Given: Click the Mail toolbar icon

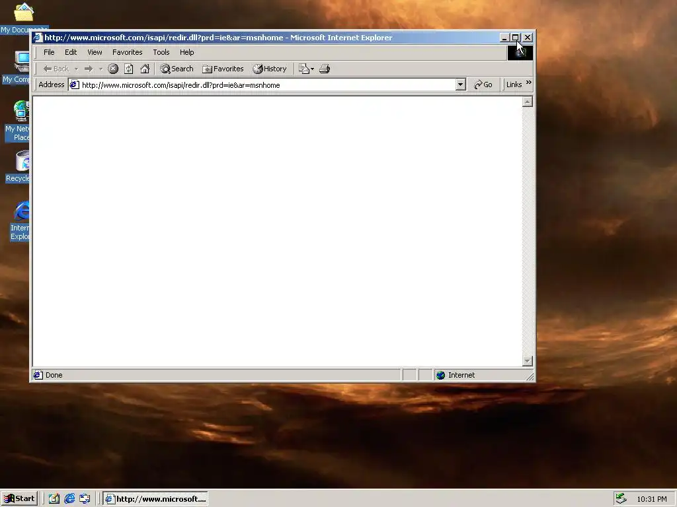Looking at the screenshot, I should pyautogui.click(x=304, y=69).
